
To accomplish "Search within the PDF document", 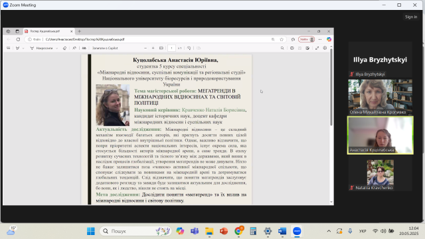I will (x=282, y=48).
